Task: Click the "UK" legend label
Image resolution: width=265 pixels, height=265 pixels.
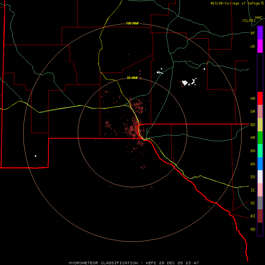Action: (253, 46)
